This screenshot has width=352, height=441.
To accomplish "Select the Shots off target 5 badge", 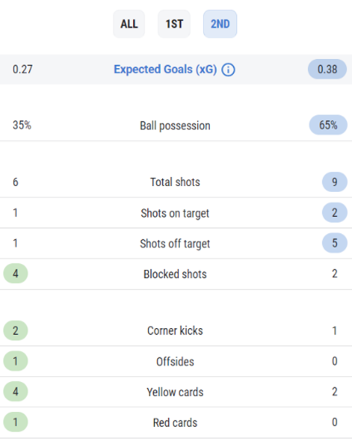I will 334,243.
